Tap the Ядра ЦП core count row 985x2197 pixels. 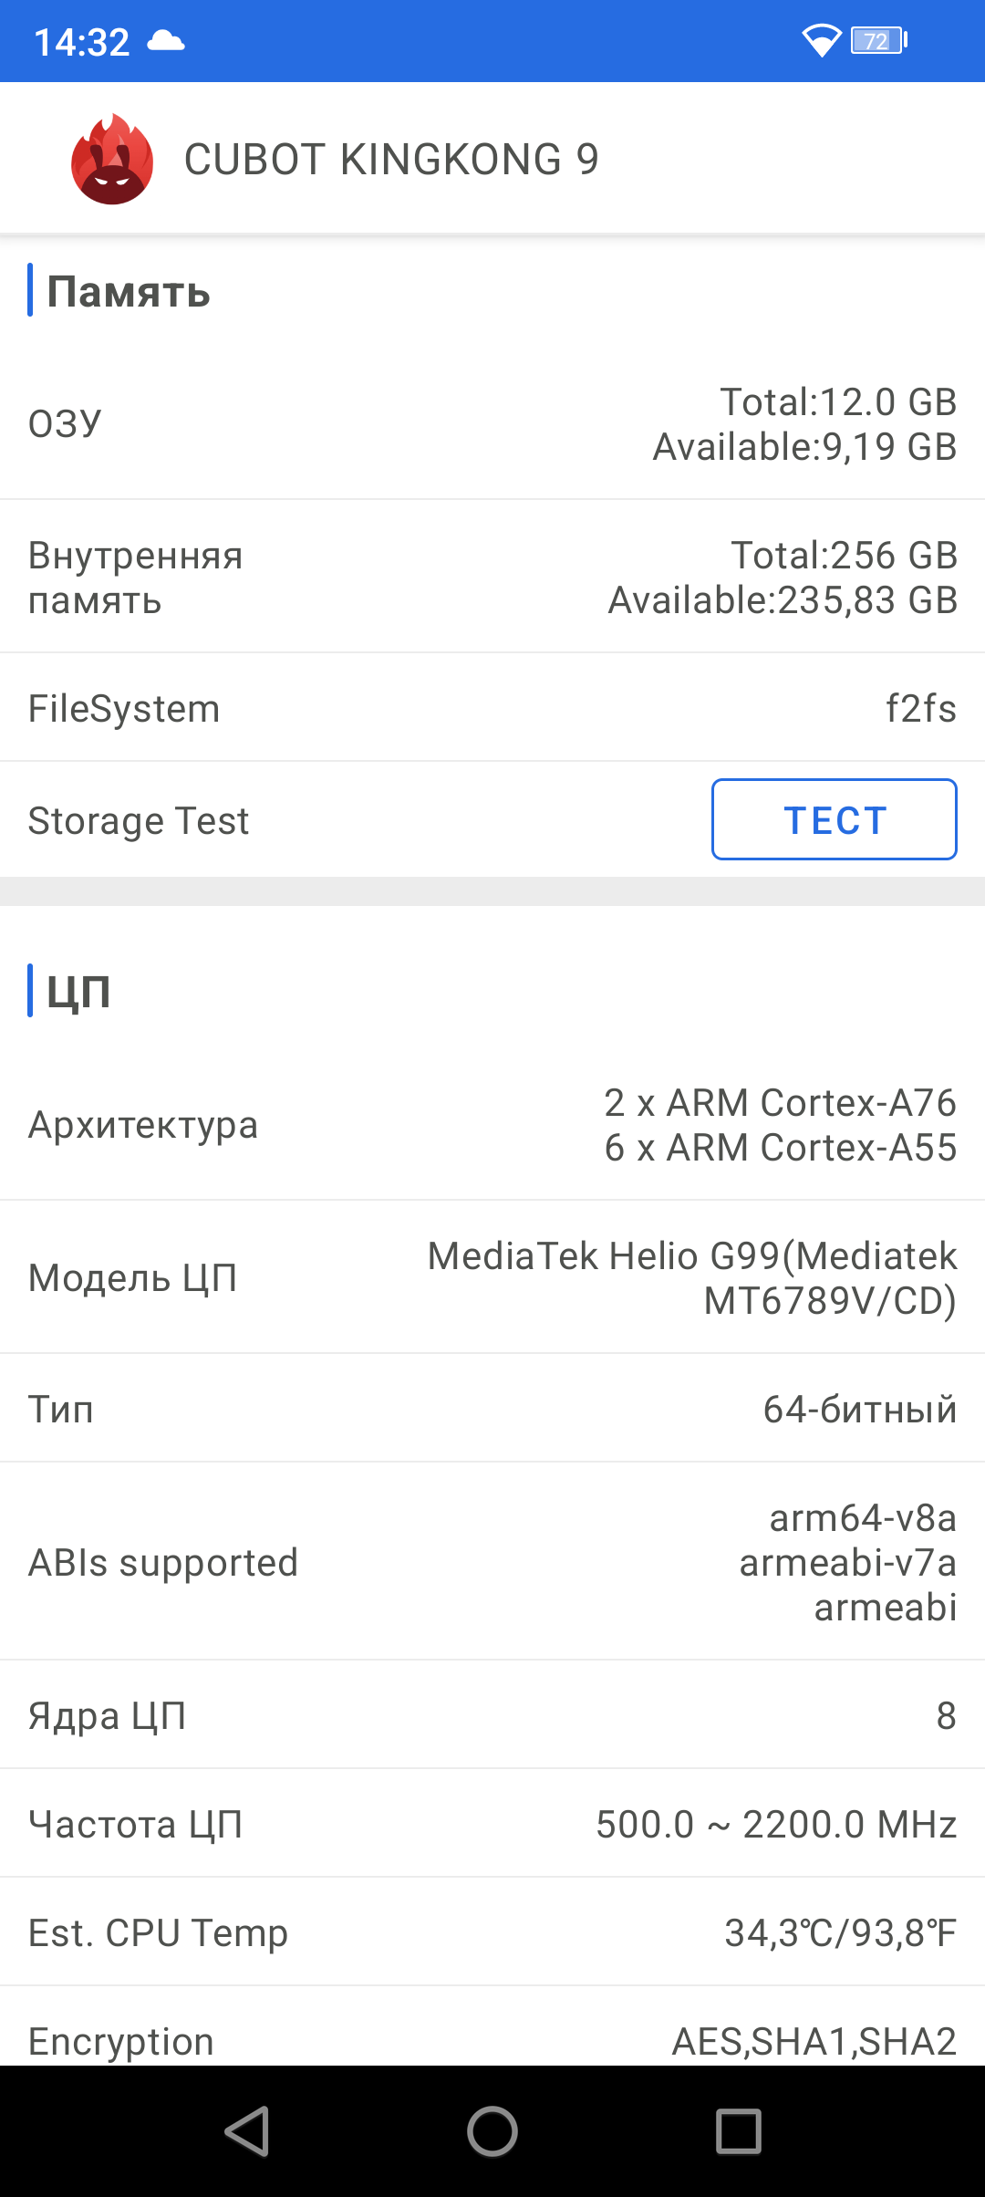click(x=493, y=1715)
